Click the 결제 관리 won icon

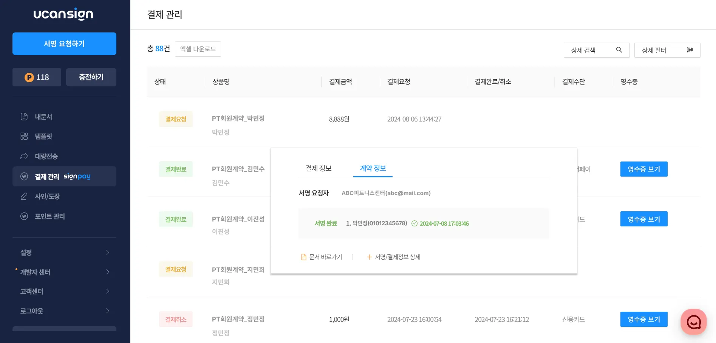point(24,176)
